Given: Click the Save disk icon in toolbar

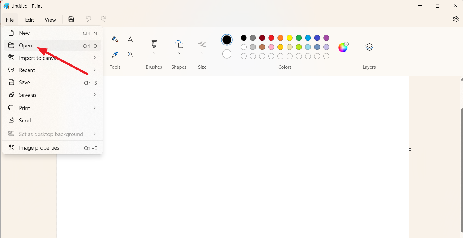Looking at the screenshot, I should click(71, 20).
